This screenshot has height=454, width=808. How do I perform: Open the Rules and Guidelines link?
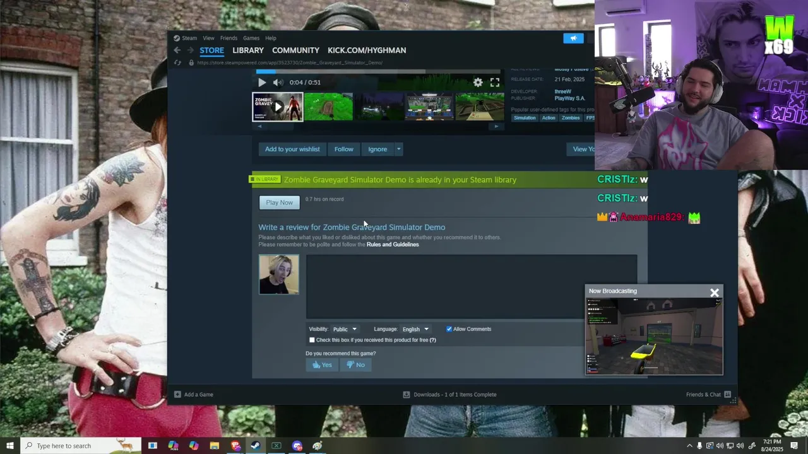point(393,245)
